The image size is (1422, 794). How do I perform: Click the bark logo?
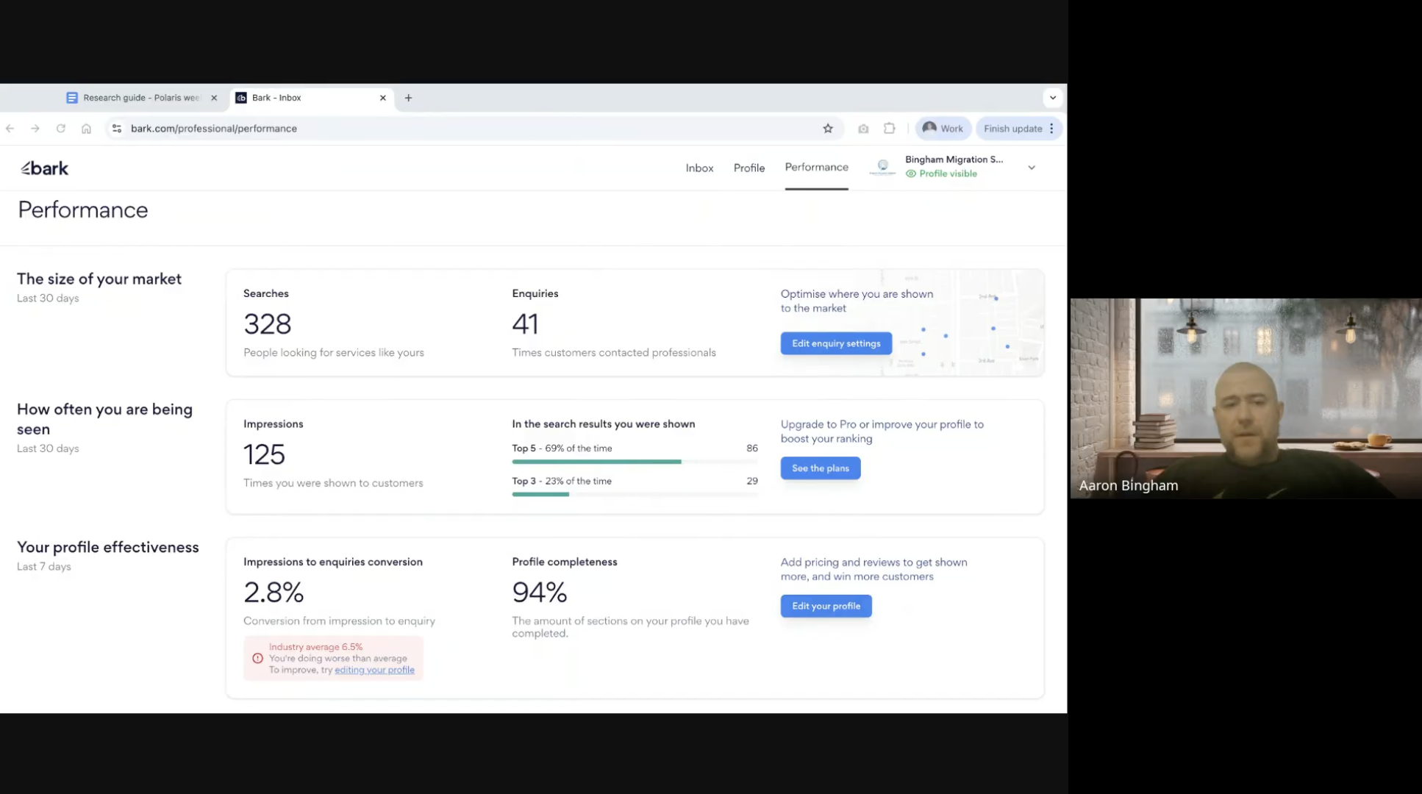[45, 168]
